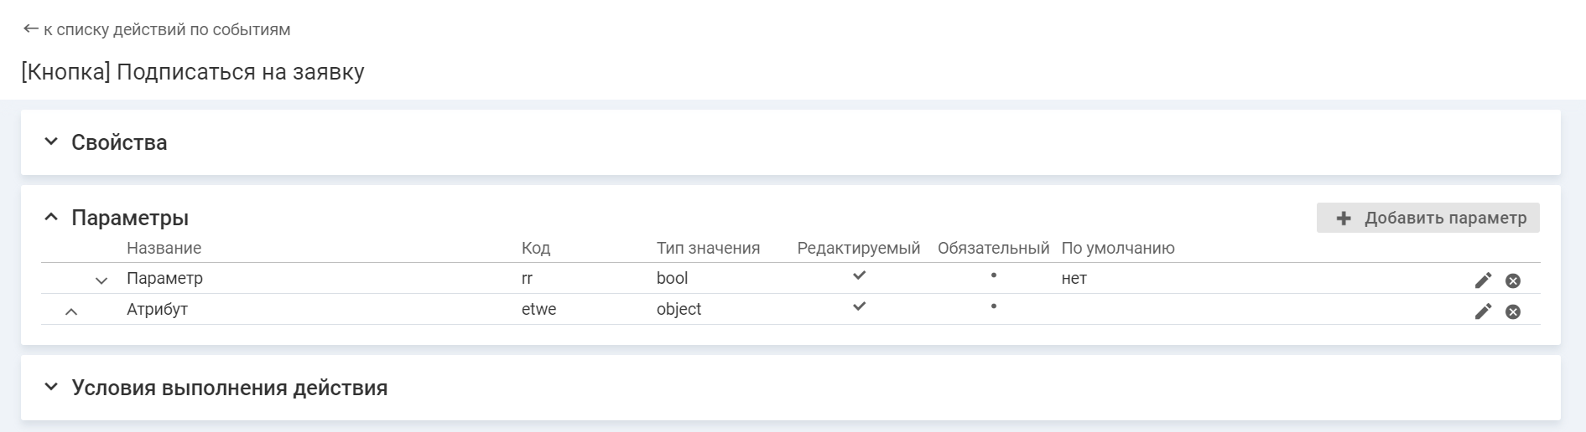Toggle Обязательный dot for Параметр row
This screenshot has height=432, width=1586.
click(993, 275)
